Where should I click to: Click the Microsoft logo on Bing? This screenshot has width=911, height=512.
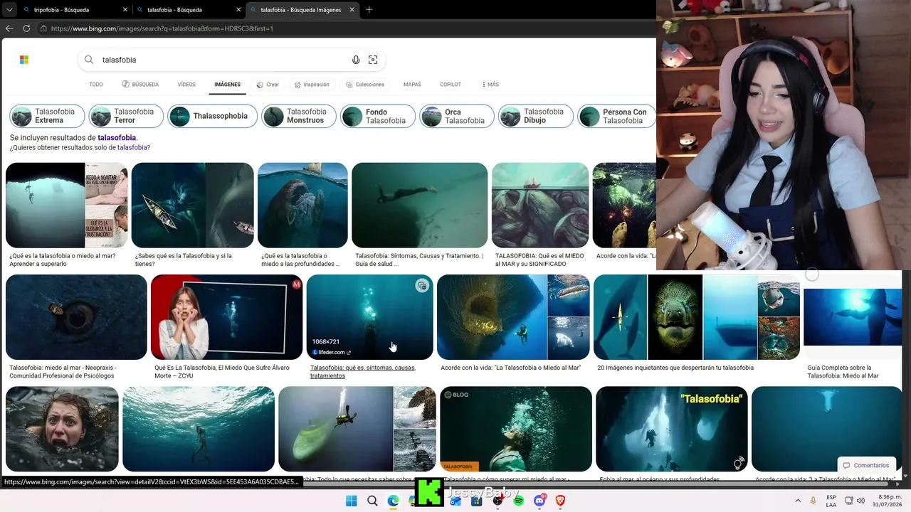(24, 60)
